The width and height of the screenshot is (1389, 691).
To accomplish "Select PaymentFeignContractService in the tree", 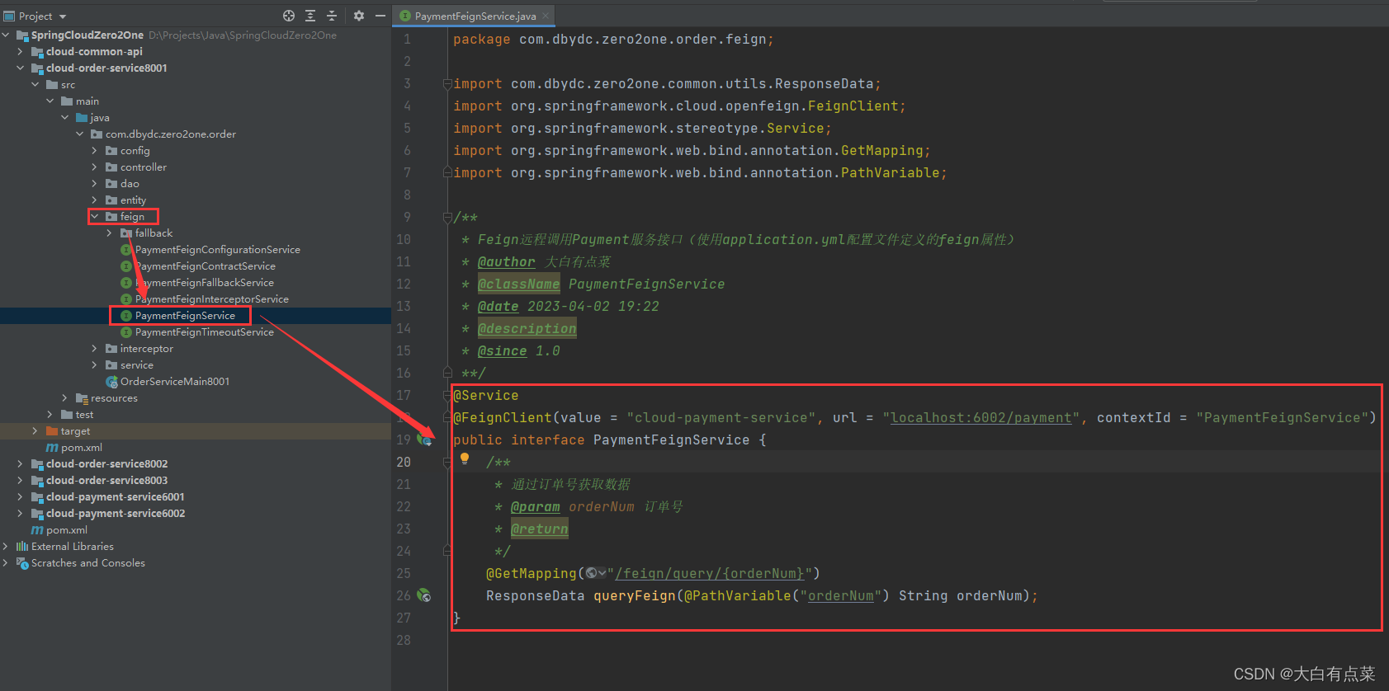I will click(x=205, y=266).
